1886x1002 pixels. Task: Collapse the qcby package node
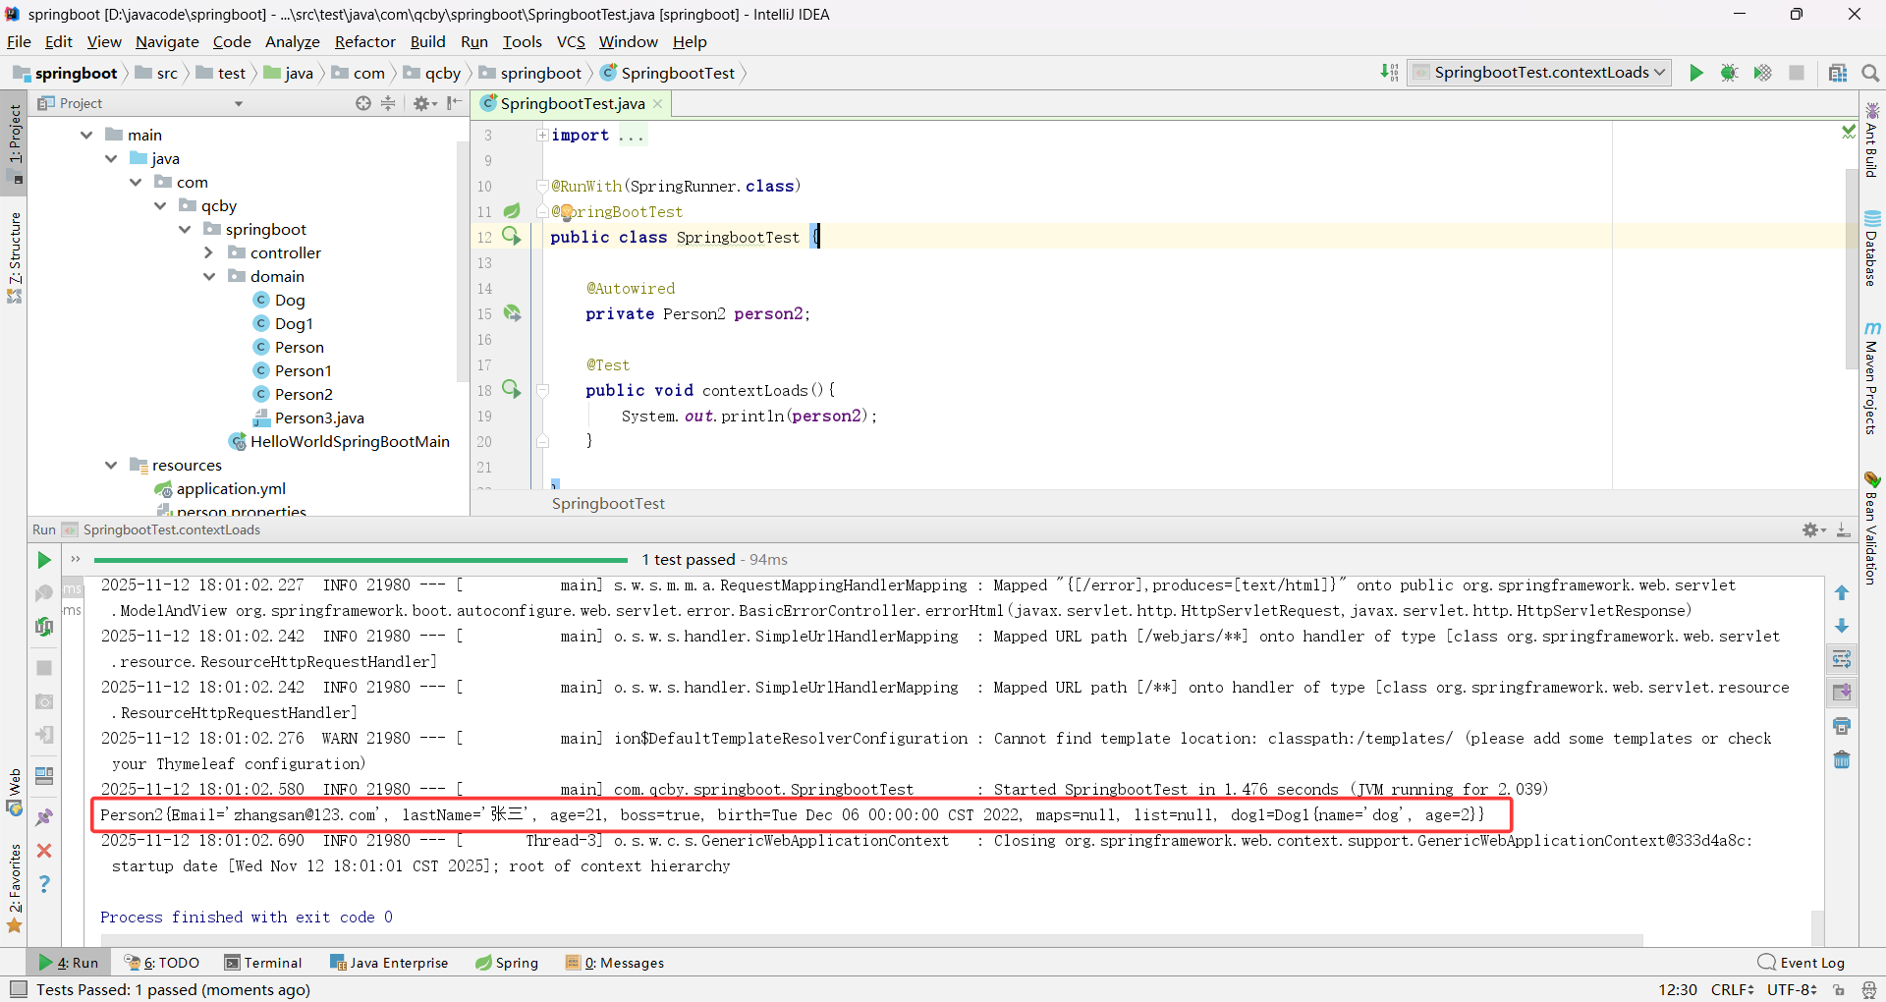coord(160,205)
